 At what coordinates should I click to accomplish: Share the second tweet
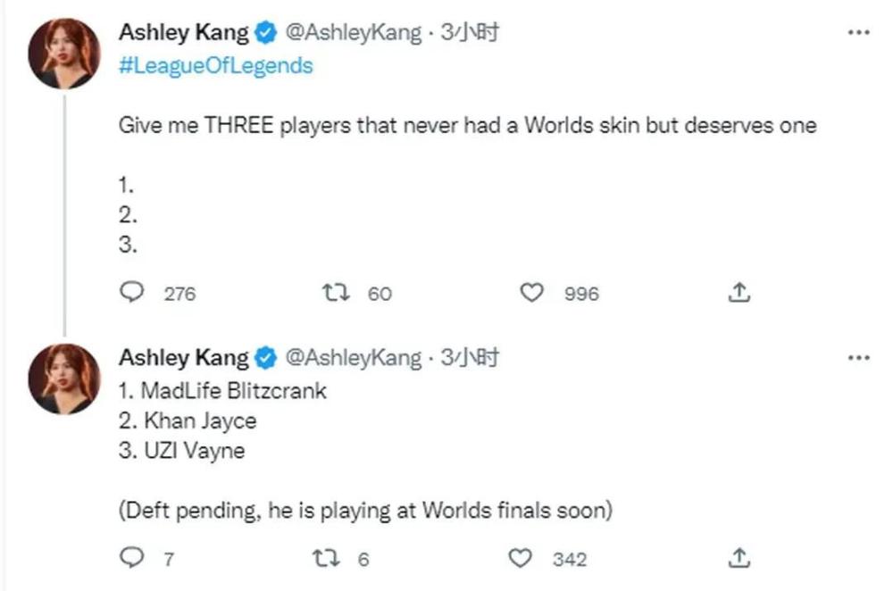739,559
